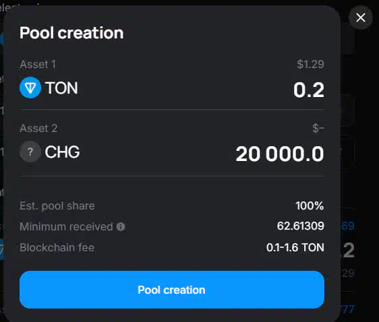Click the Blockchain fee label
Viewport: 379px width, 322px height.
(x=57, y=247)
